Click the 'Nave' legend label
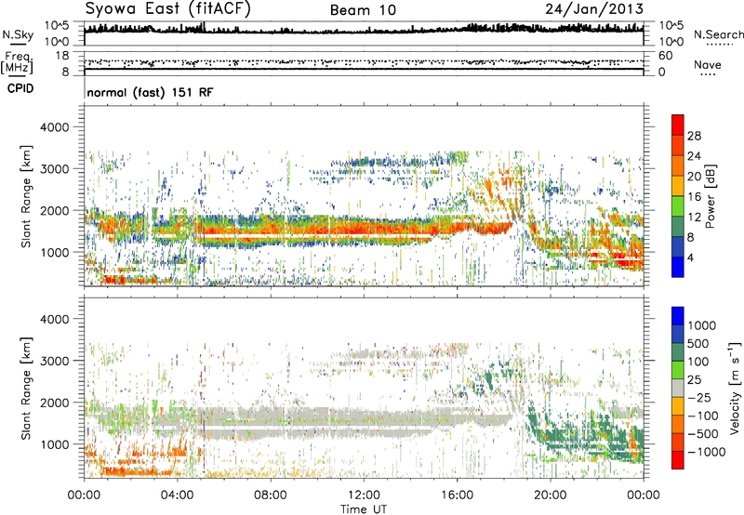 click(708, 65)
